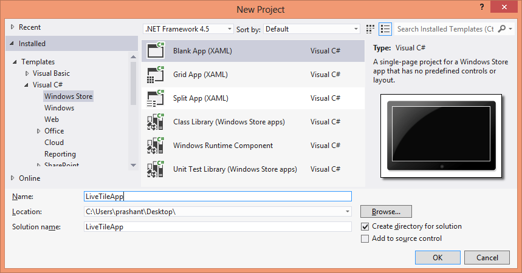Open the .NET Framework 4.5 dropdown
Image resolution: width=522 pixels, height=273 pixels.
point(188,29)
